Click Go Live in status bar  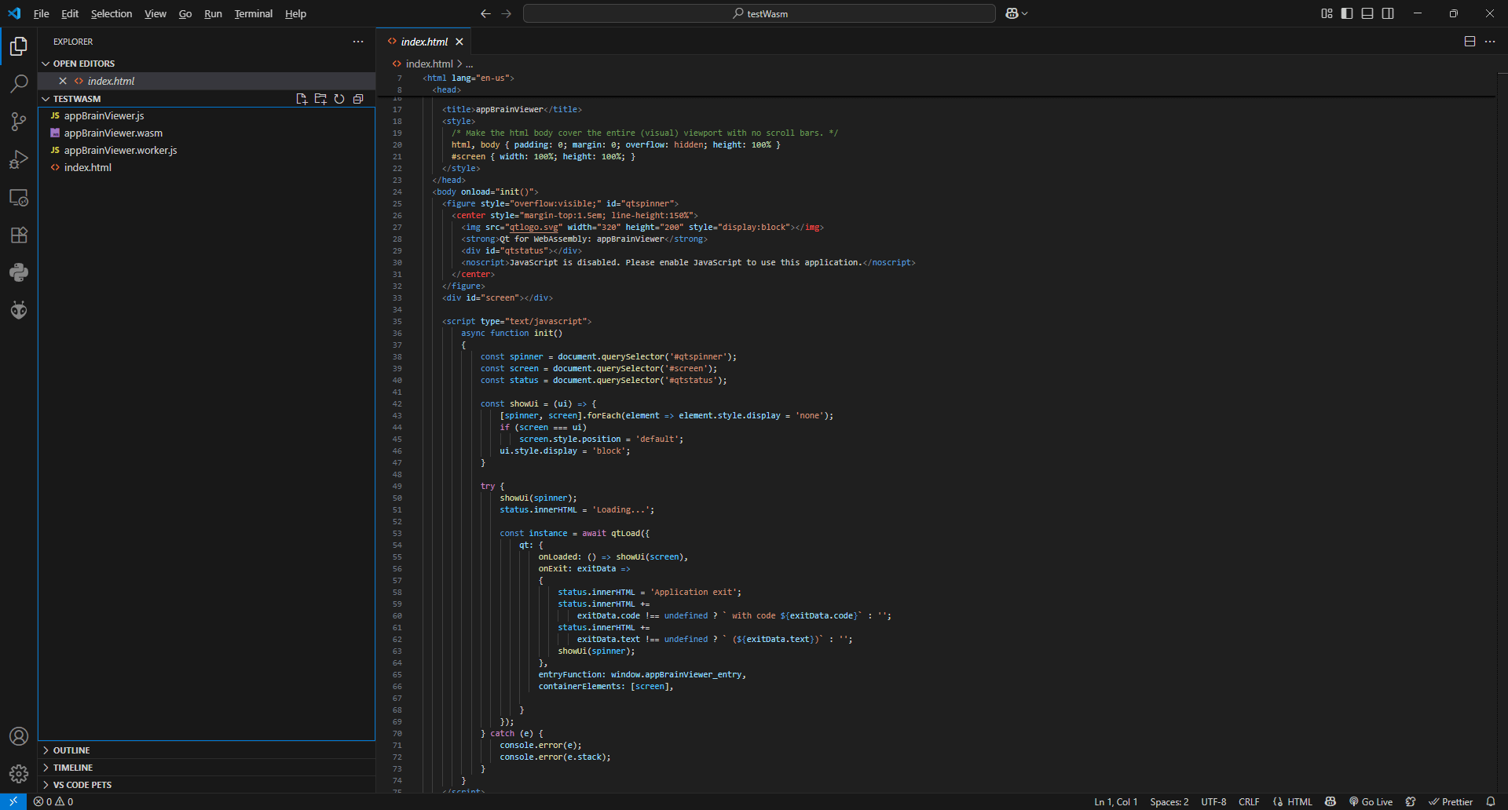(1371, 801)
